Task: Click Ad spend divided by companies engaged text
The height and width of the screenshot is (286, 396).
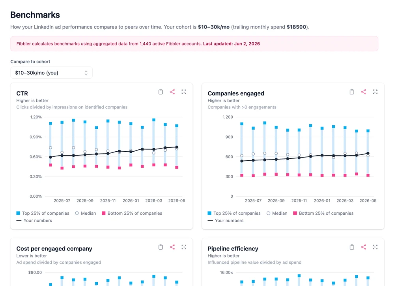Action: [59, 262]
